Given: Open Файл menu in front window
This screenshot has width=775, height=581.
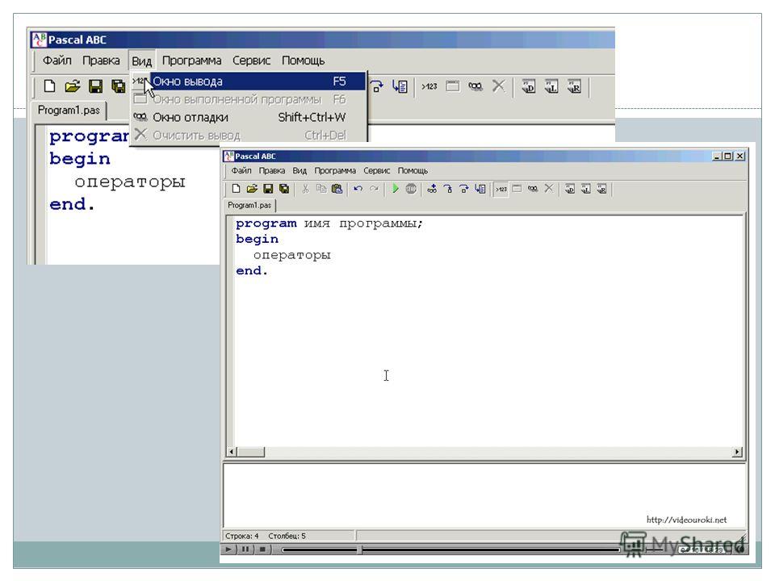Looking at the screenshot, I should [x=241, y=170].
